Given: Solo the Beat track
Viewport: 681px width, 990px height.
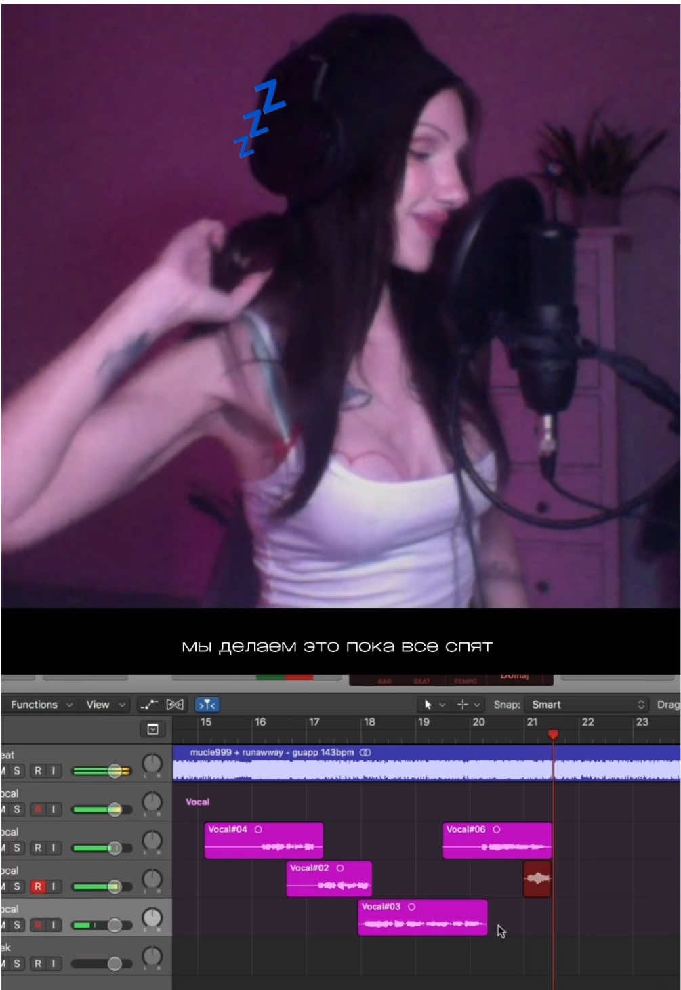Looking at the screenshot, I should click(17, 770).
